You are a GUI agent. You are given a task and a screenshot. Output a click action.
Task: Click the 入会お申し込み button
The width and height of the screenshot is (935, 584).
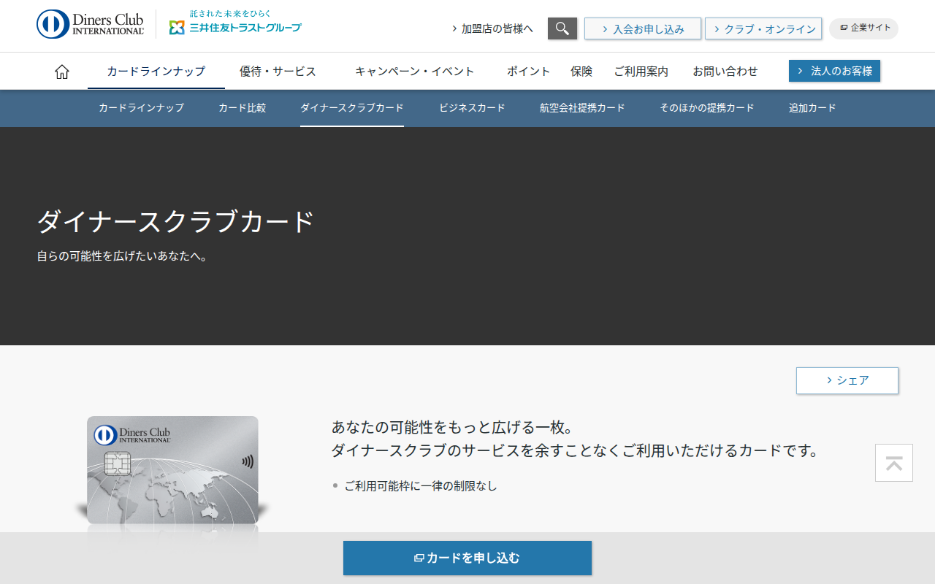pyautogui.click(x=642, y=28)
